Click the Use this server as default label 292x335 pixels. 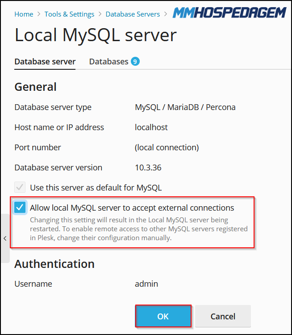pos(96,187)
